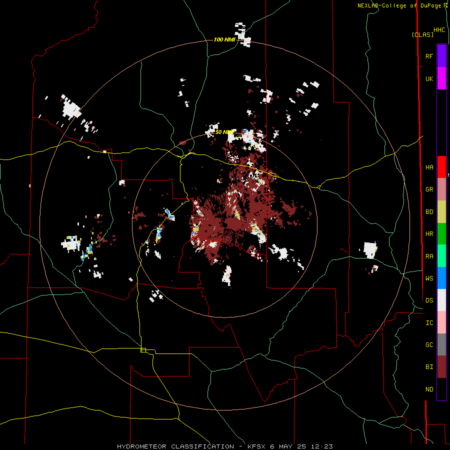Screen dimensions: 450x450
Task: Click the brown BI color swatch in the legend
Action: (441, 367)
